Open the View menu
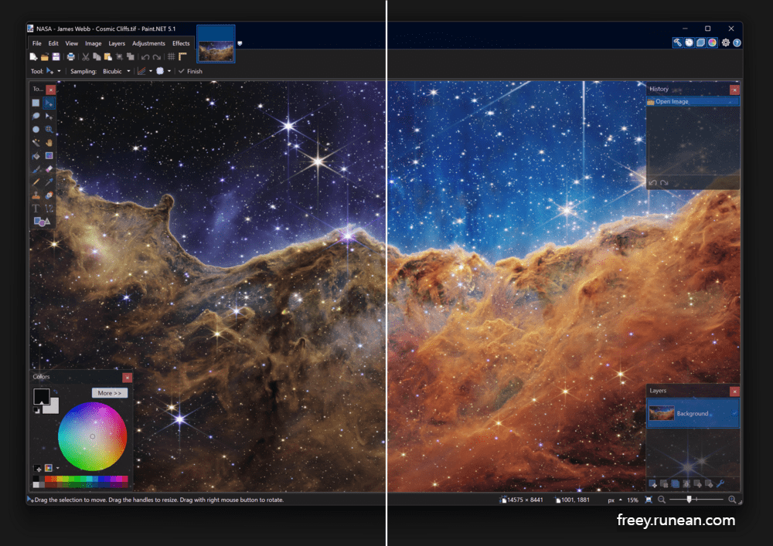773x546 pixels. click(x=71, y=43)
